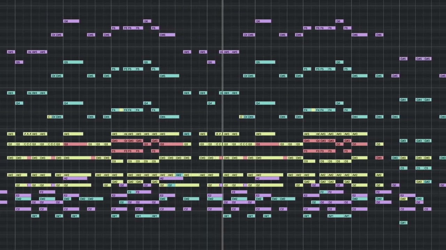
Task: Select the E2 note touching the yellow D#2
Action: coord(408,195)
